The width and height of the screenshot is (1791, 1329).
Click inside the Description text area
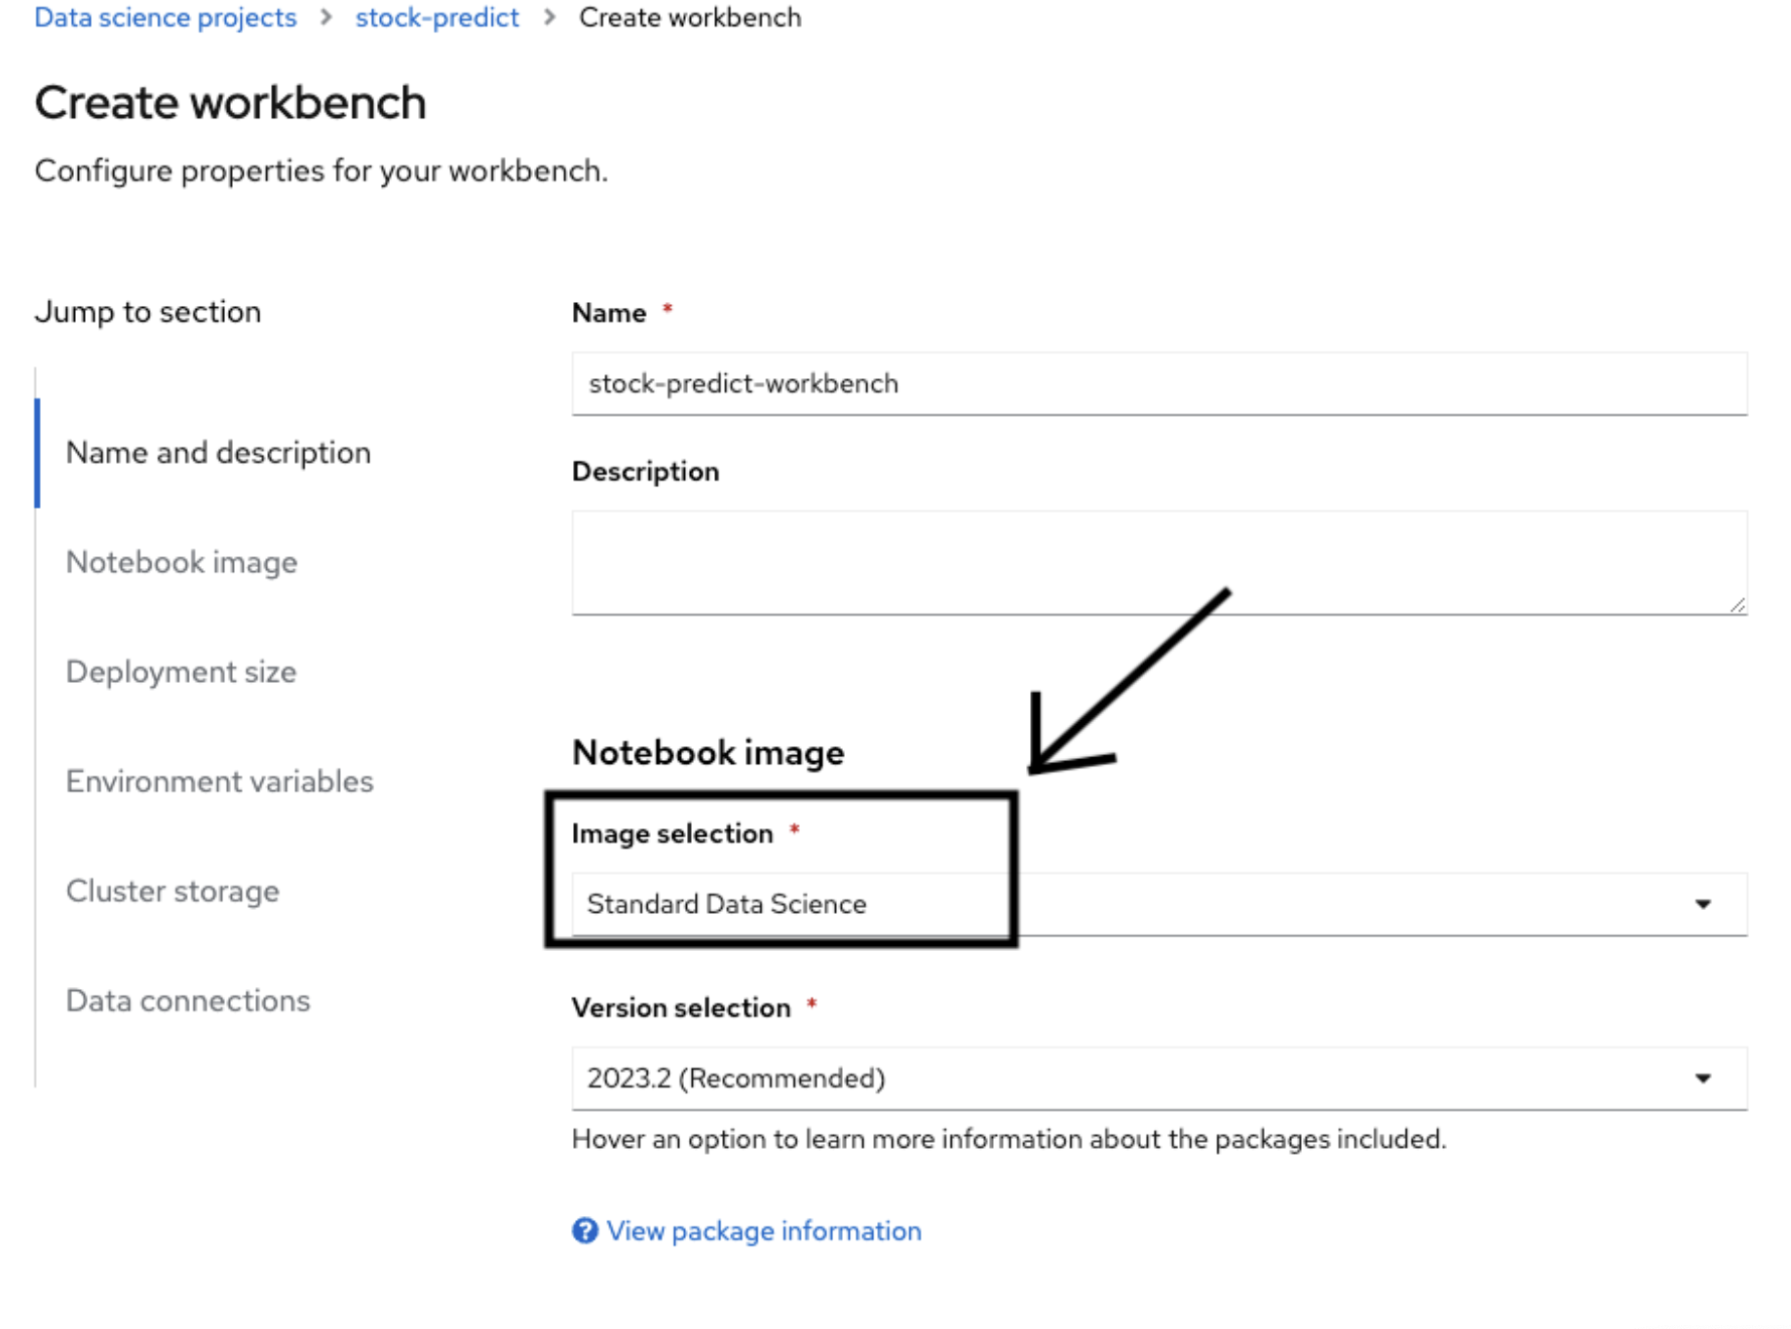1158,562
